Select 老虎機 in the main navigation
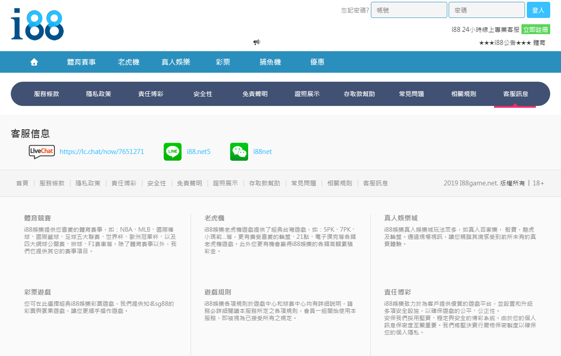 129,62
